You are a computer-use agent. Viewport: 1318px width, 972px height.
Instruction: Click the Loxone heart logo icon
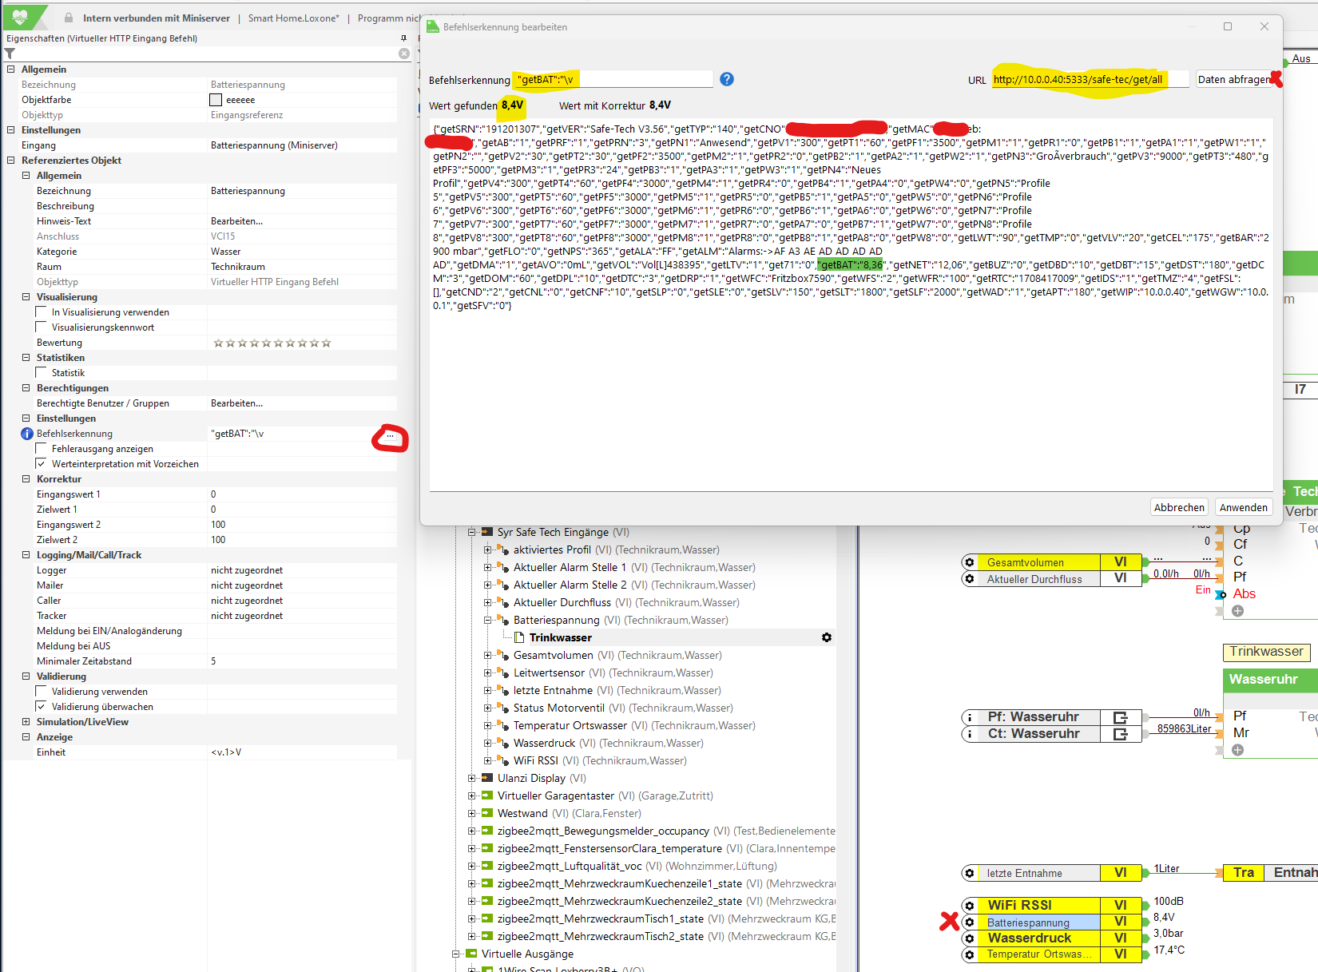coord(21,17)
